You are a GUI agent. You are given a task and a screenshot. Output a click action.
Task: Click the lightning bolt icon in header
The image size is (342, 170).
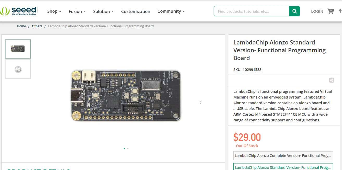[340, 11]
